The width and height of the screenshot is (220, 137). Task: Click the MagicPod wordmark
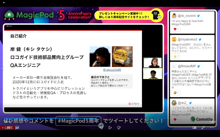(x=35, y=15)
